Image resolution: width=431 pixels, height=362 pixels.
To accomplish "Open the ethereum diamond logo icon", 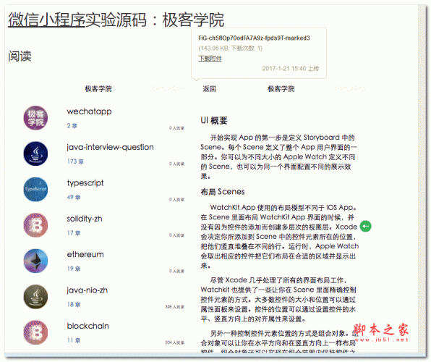I will [x=35, y=261].
